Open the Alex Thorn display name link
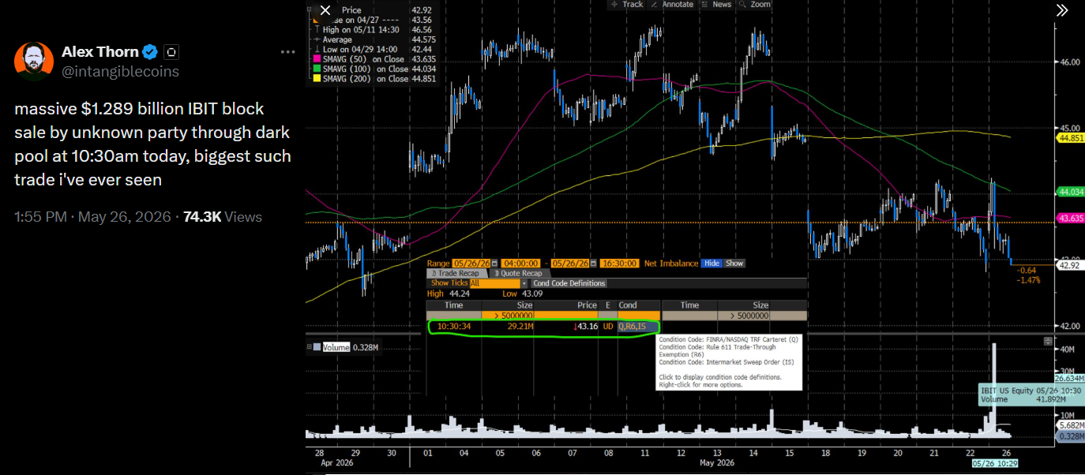Viewport: 1085px width, 475px height. (x=100, y=52)
